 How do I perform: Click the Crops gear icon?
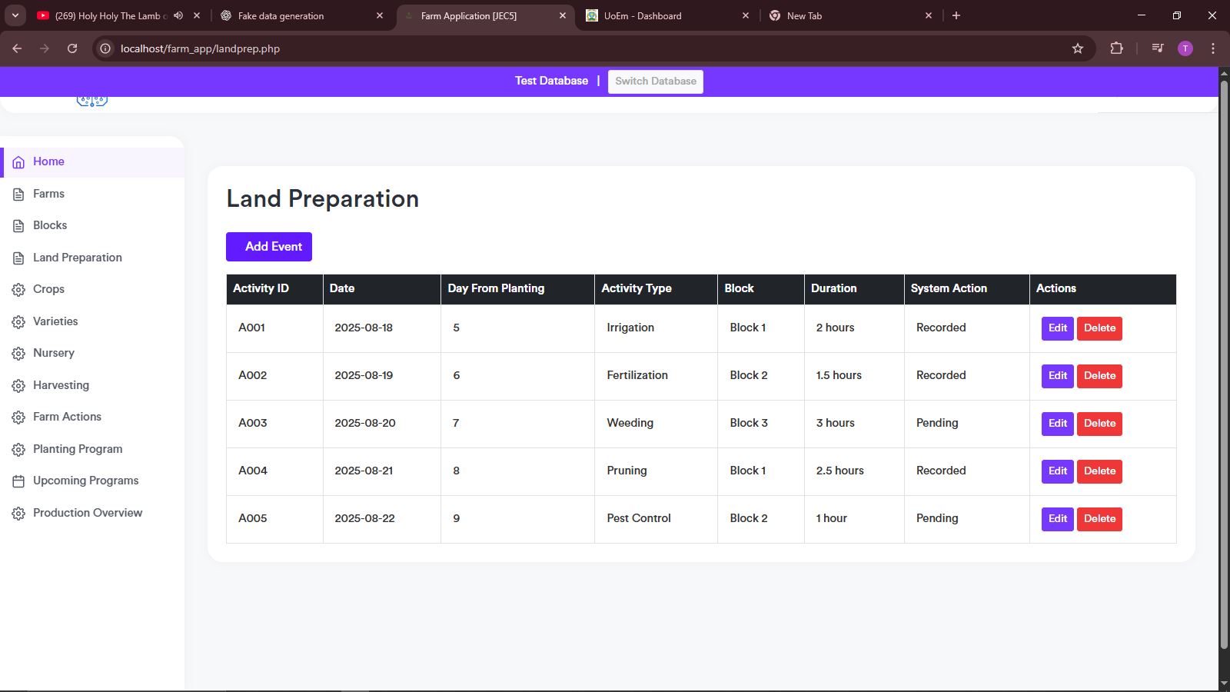(18, 290)
